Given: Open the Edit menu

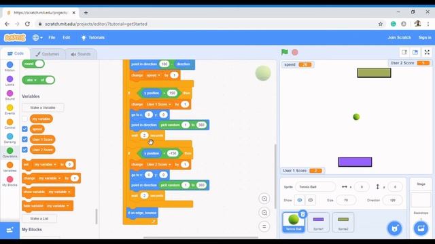Looking at the screenshot, I should [67, 37].
